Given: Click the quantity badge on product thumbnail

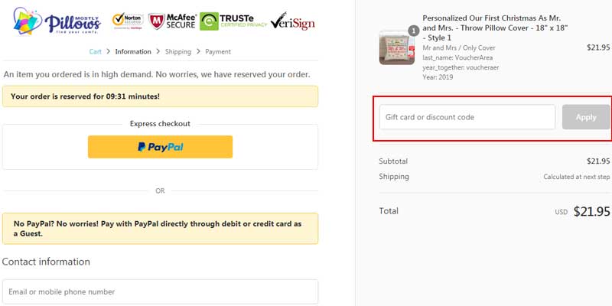Looking at the screenshot, I should (x=413, y=31).
